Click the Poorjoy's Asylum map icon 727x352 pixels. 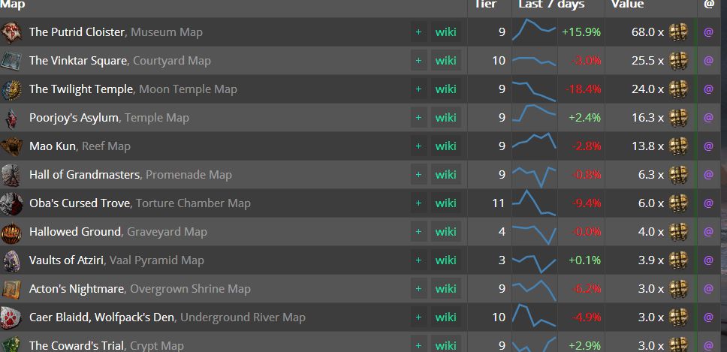tap(11, 118)
